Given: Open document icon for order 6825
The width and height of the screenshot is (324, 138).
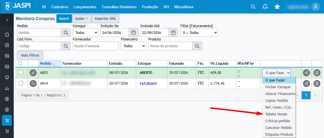Looking at the screenshot, I should tap(317, 73).
